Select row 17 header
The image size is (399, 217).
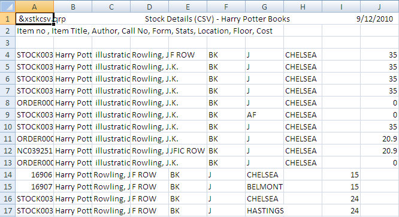point(8,210)
